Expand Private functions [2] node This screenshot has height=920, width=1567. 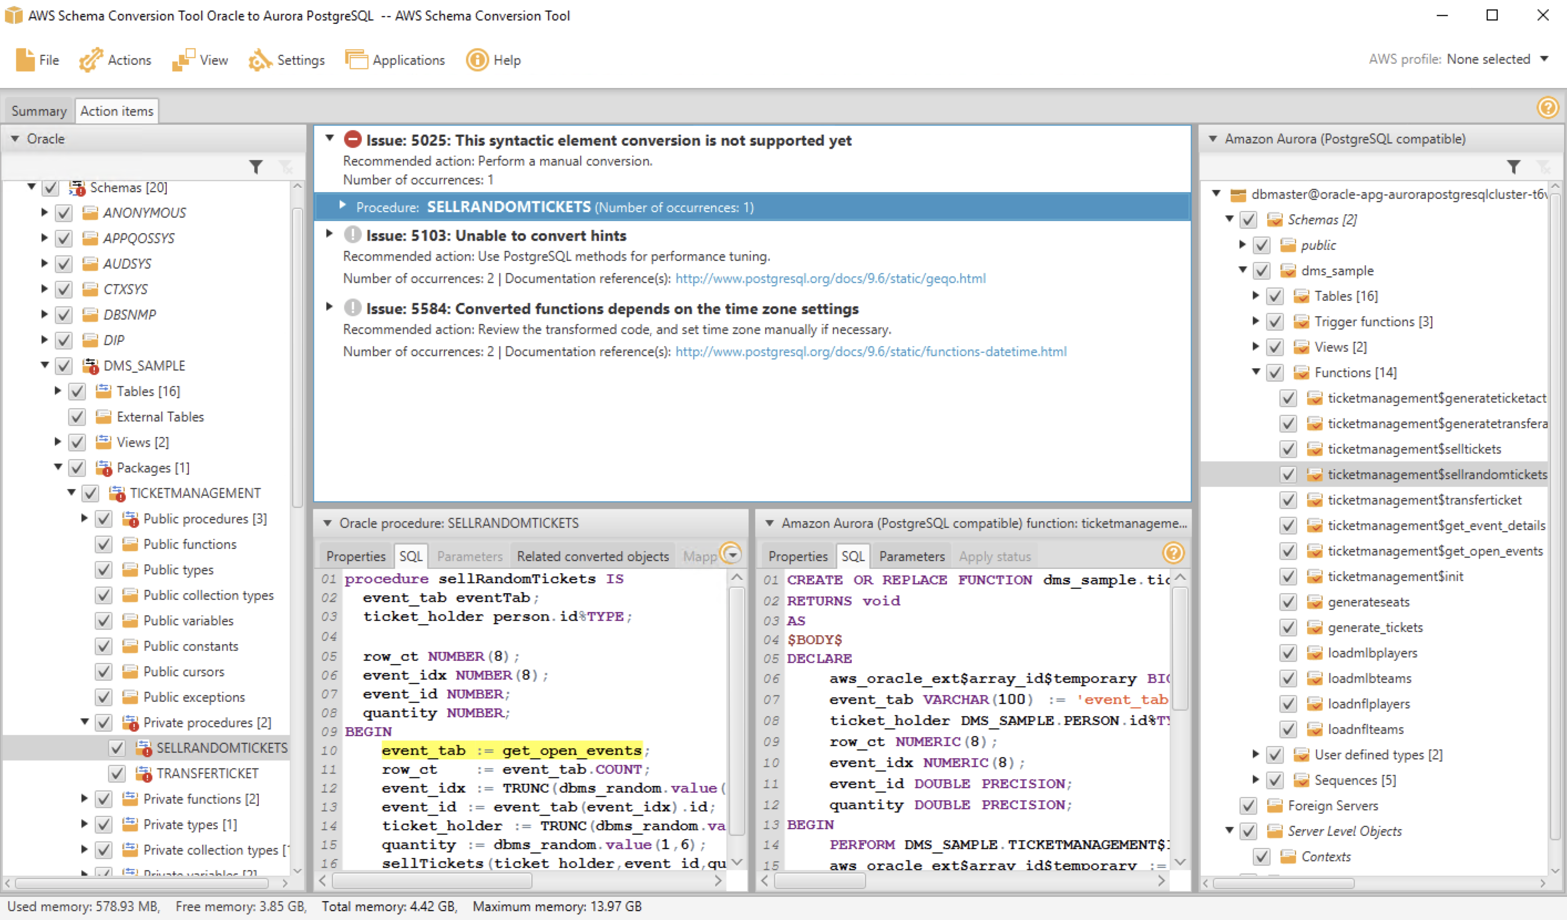tap(84, 798)
